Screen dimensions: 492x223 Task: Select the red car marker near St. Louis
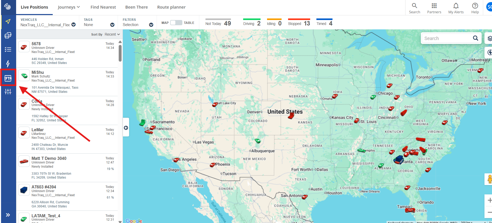pos(357,121)
